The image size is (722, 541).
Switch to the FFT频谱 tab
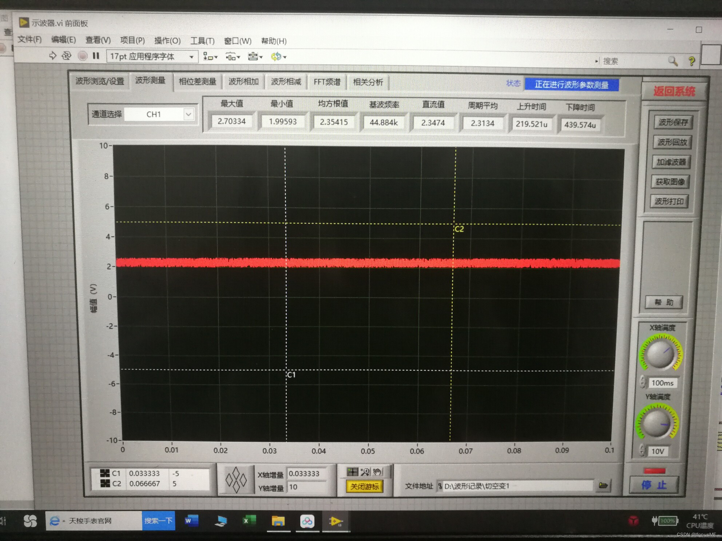(327, 82)
